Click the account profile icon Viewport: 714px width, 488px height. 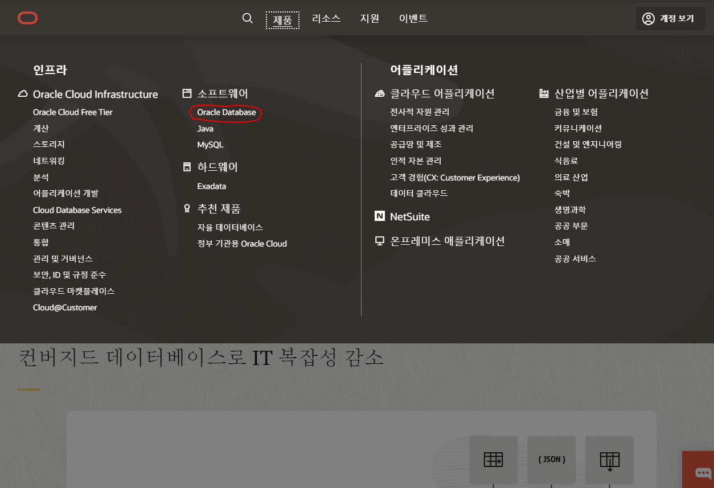click(649, 19)
